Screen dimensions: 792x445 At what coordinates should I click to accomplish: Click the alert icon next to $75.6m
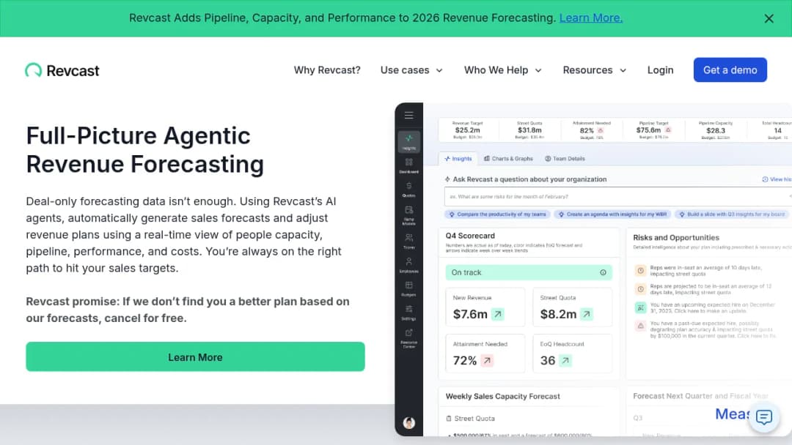click(668, 130)
